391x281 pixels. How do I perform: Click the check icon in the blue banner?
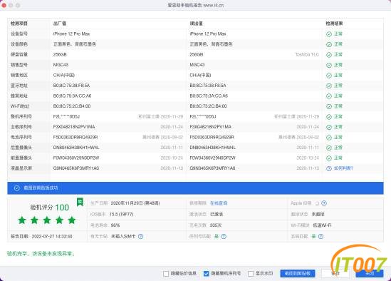16,188
